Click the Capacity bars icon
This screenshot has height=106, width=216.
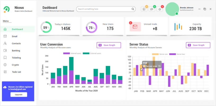178,26
